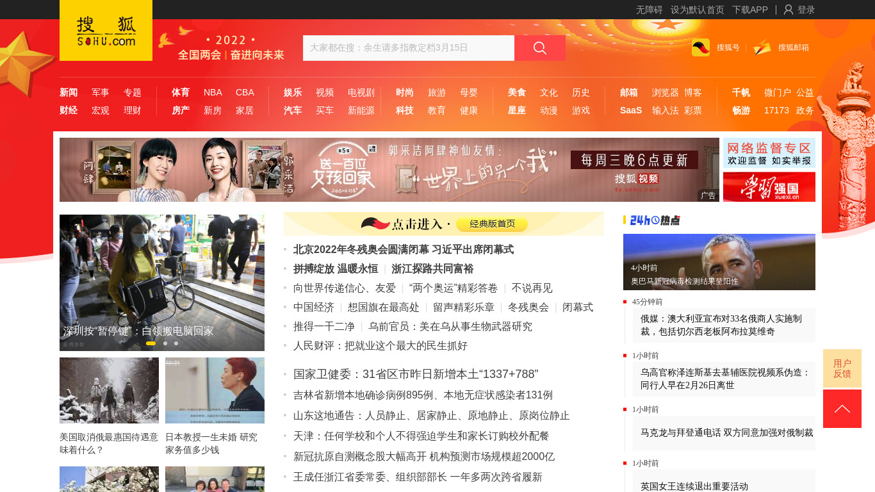Open 新冠抗原自测概念股 article
This screenshot has height=492, width=875.
click(x=424, y=456)
